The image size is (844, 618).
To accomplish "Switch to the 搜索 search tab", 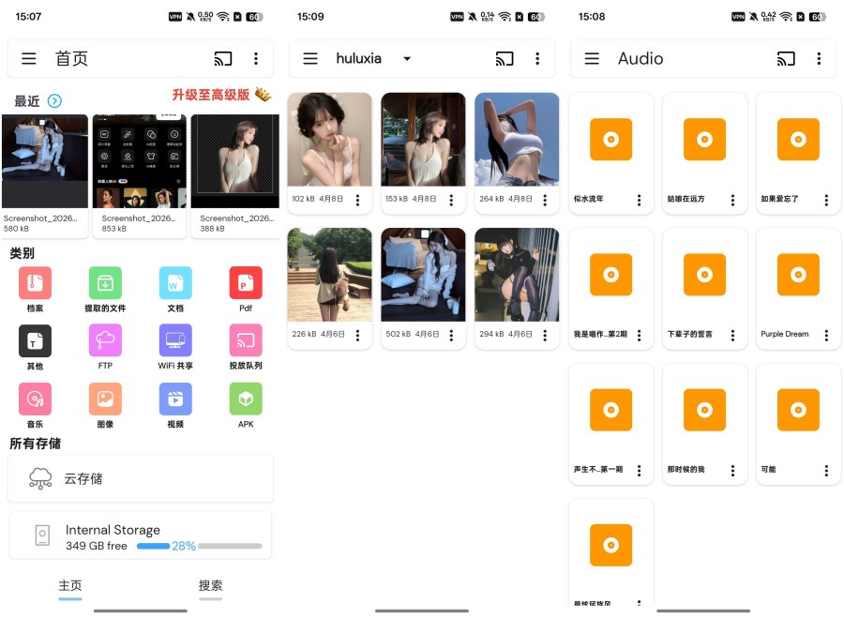I will 210,585.
